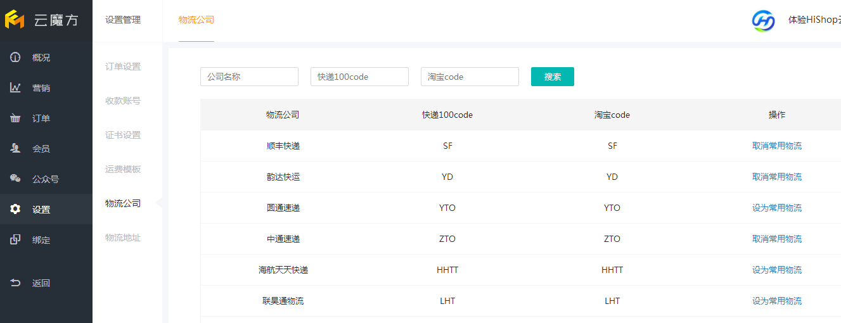
Task: Click the 快递100code column header
Action: (x=447, y=115)
